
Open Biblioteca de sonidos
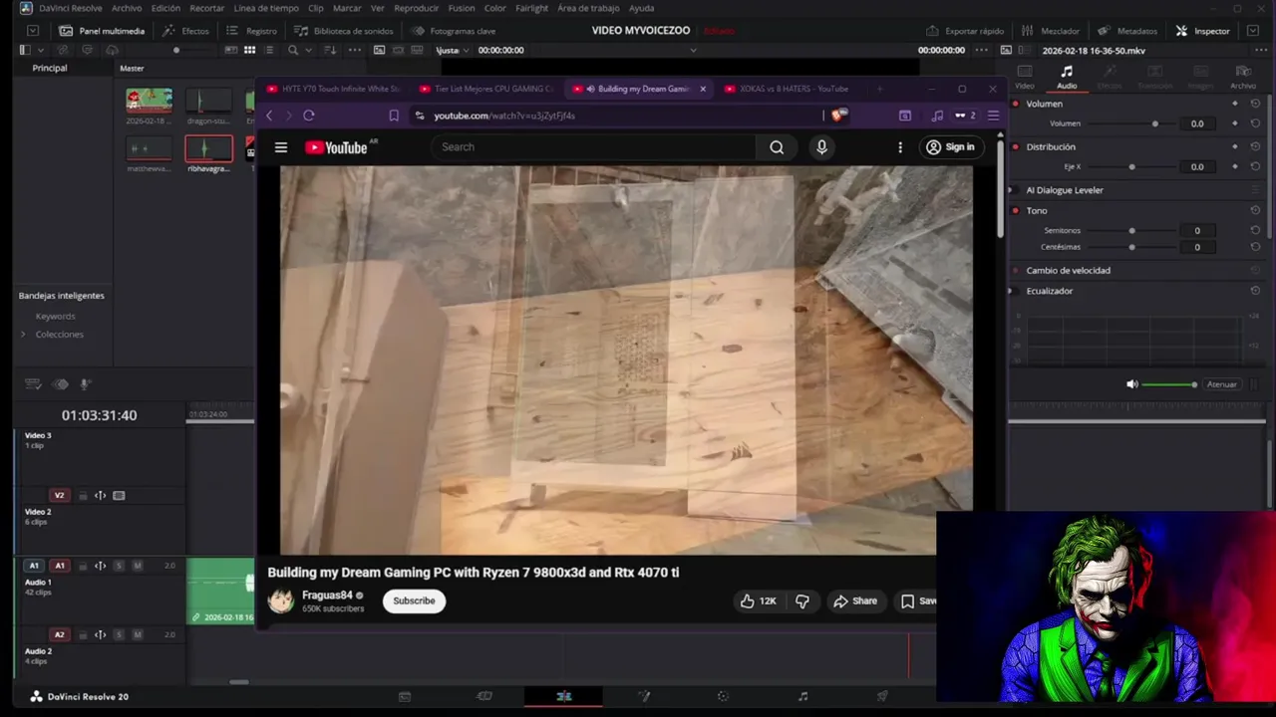click(x=344, y=31)
